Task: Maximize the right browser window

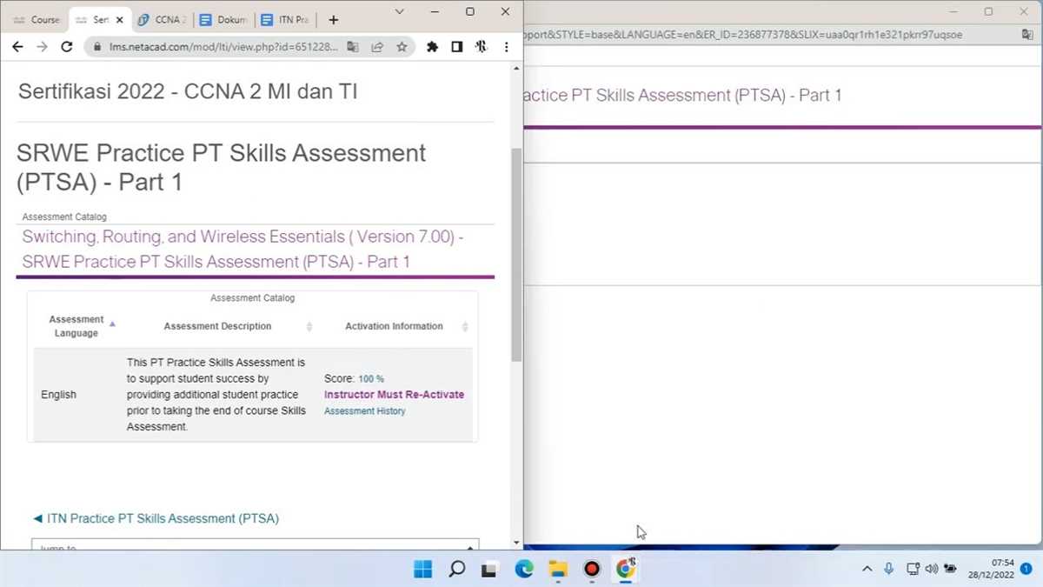Action: click(988, 11)
